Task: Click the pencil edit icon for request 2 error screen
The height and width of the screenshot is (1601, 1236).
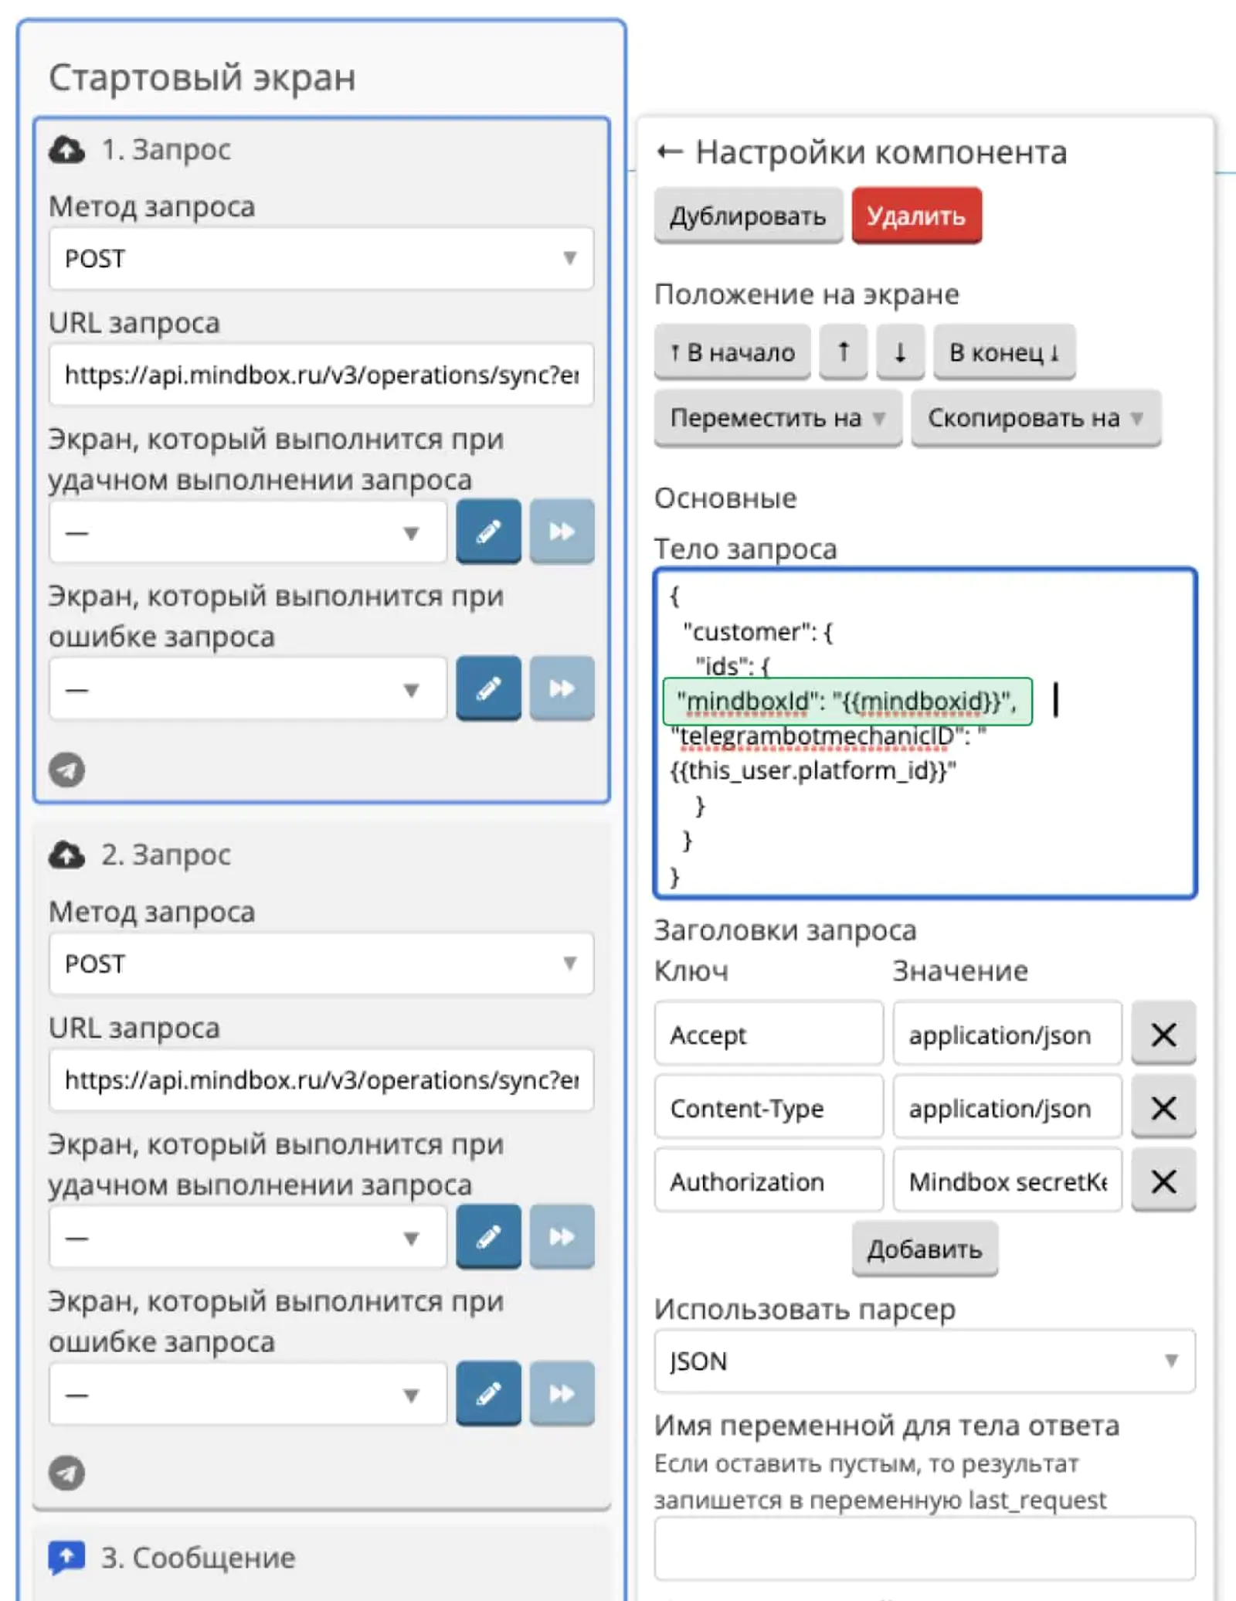Action: [x=487, y=1394]
